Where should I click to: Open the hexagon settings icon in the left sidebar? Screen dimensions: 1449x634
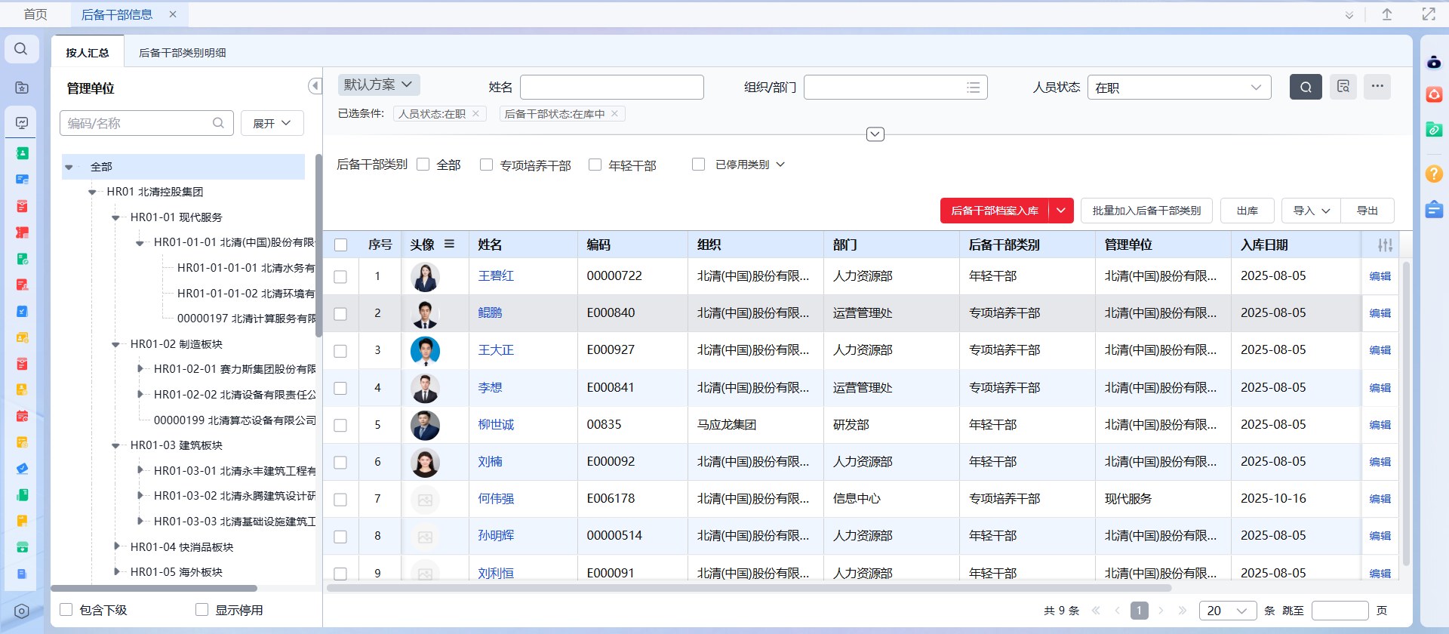(22, 611)
